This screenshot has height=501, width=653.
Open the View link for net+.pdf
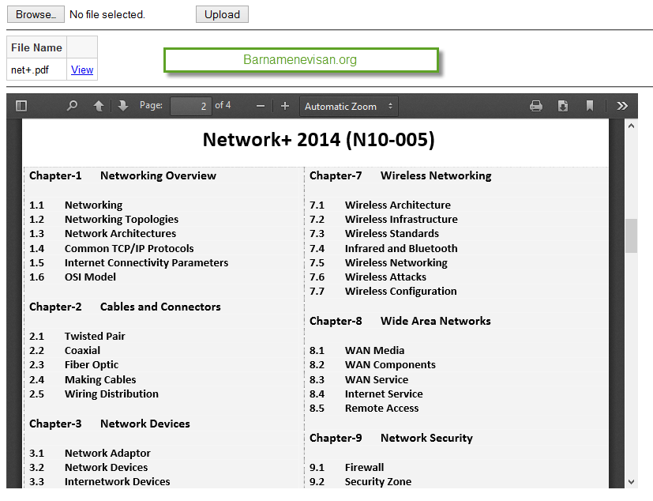pyautogui.click(x=82, y=70)
